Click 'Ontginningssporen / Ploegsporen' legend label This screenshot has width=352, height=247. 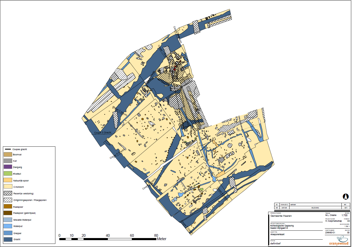click(30, 200)
